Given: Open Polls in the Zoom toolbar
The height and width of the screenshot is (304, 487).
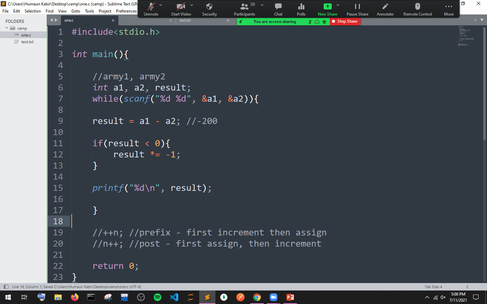Looking at the screenshot, I should pos(301,7).
